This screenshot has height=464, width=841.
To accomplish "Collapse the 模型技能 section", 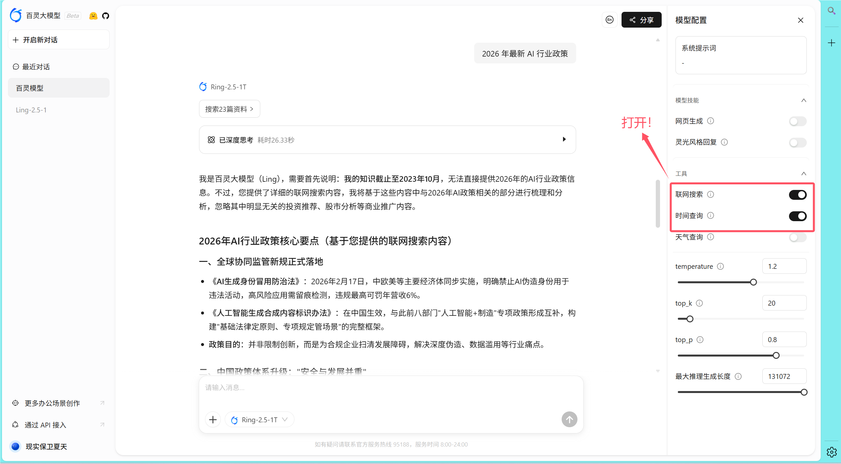I will 803,100.
